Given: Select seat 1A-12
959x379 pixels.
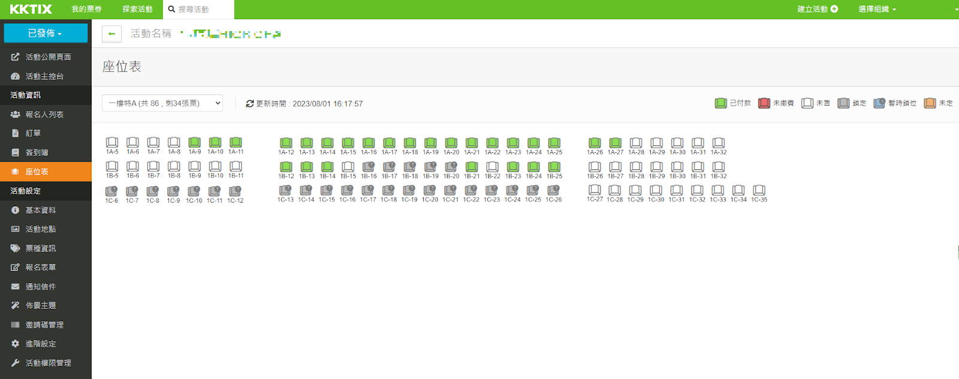Looking at the screenshot, I should [287, 143].
